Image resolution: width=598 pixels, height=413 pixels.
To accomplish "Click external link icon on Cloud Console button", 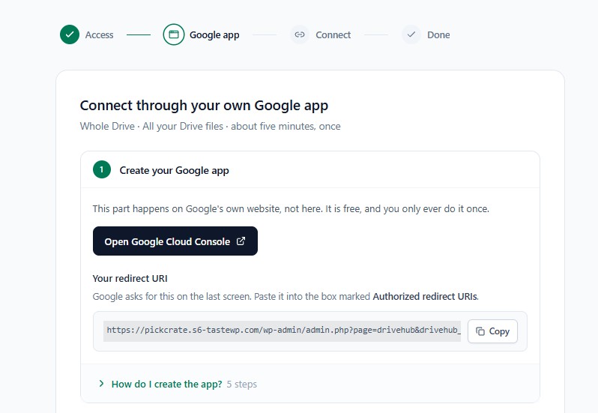I will pos(241,241).
